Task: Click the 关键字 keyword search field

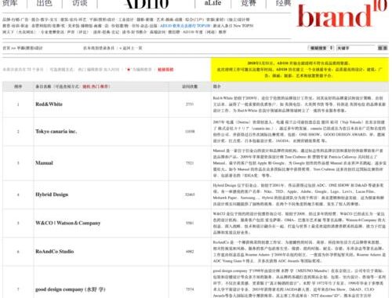Action: pos(356,48)
